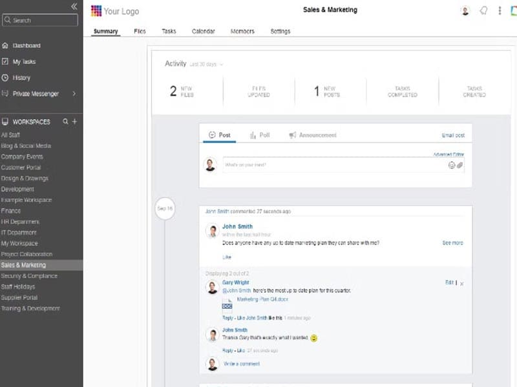517x387 pixels.
Task: Expand the post with See more
Action: [452, 243]
